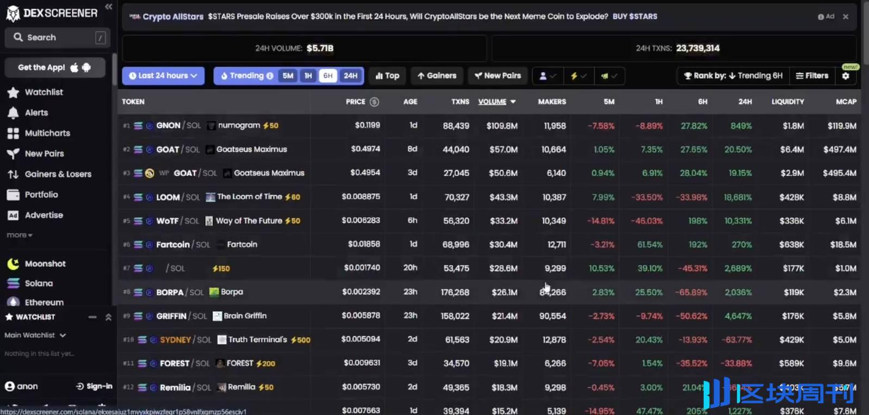Select 5M trending timeframe

click(x=288, y=76)
